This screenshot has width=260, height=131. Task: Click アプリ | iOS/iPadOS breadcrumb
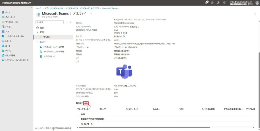tap(54, 8)
